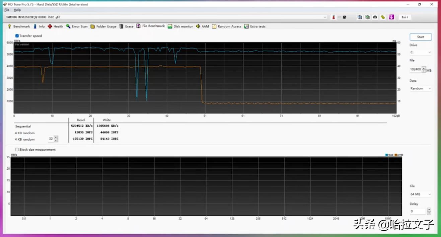Click the Start button
The width and height of the screenshot is (441, 237).
point(421,37)
